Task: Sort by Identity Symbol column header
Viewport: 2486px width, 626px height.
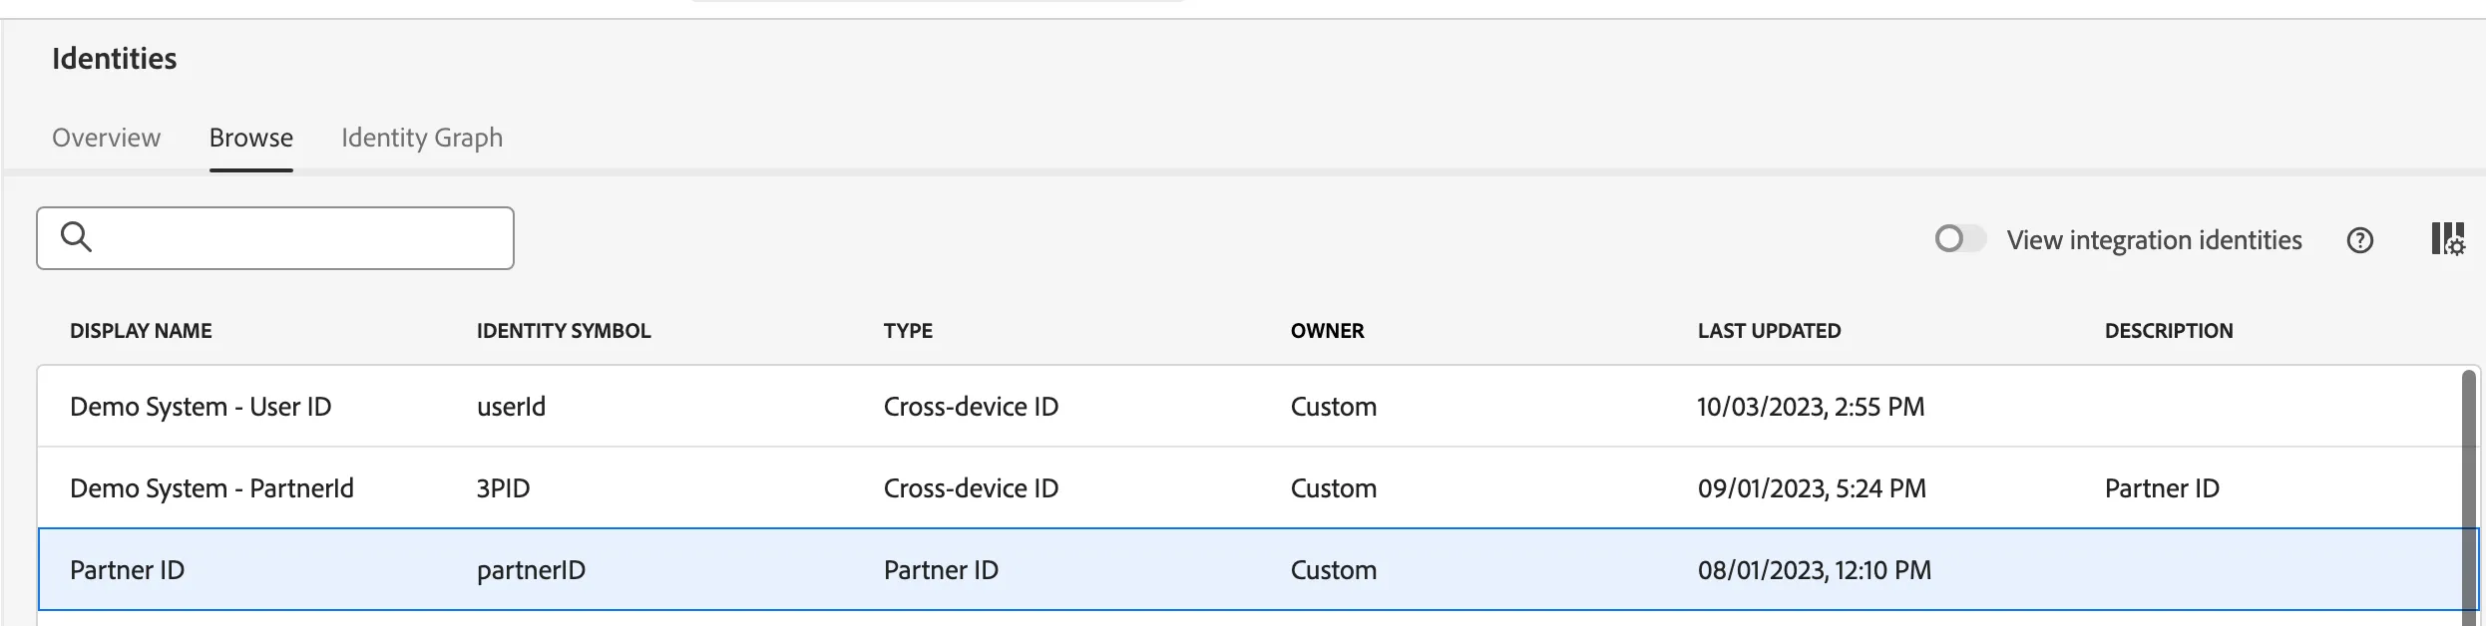Action: [x=564, y=331]
